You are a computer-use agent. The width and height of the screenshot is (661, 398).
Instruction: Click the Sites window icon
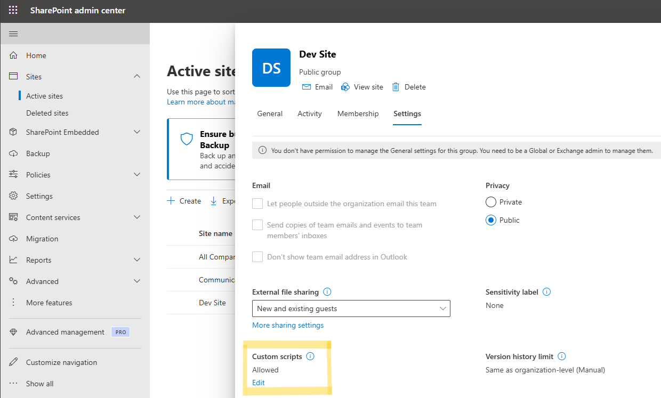14,77
